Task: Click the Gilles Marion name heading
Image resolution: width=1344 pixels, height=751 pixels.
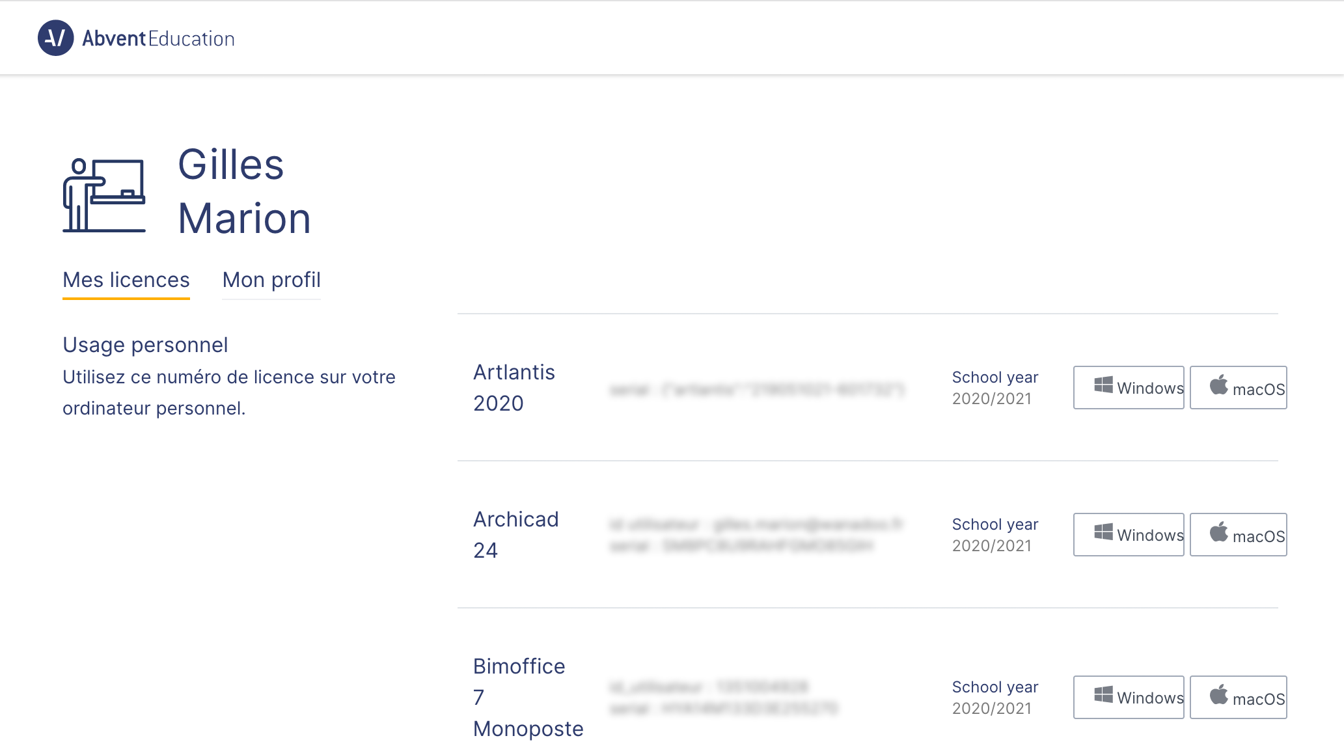Action: (x=244, y=191)
